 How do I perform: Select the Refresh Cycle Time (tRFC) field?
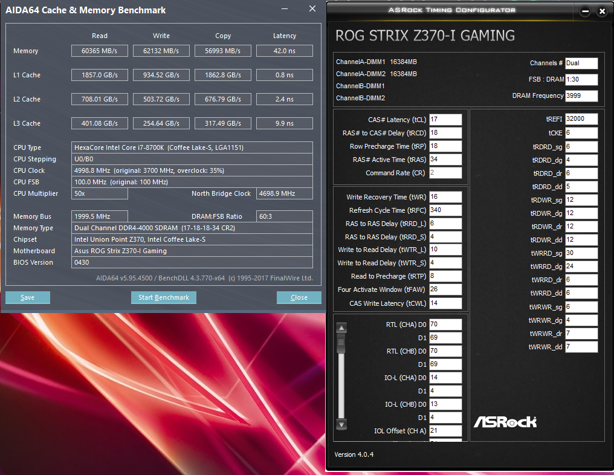point(445,210)
